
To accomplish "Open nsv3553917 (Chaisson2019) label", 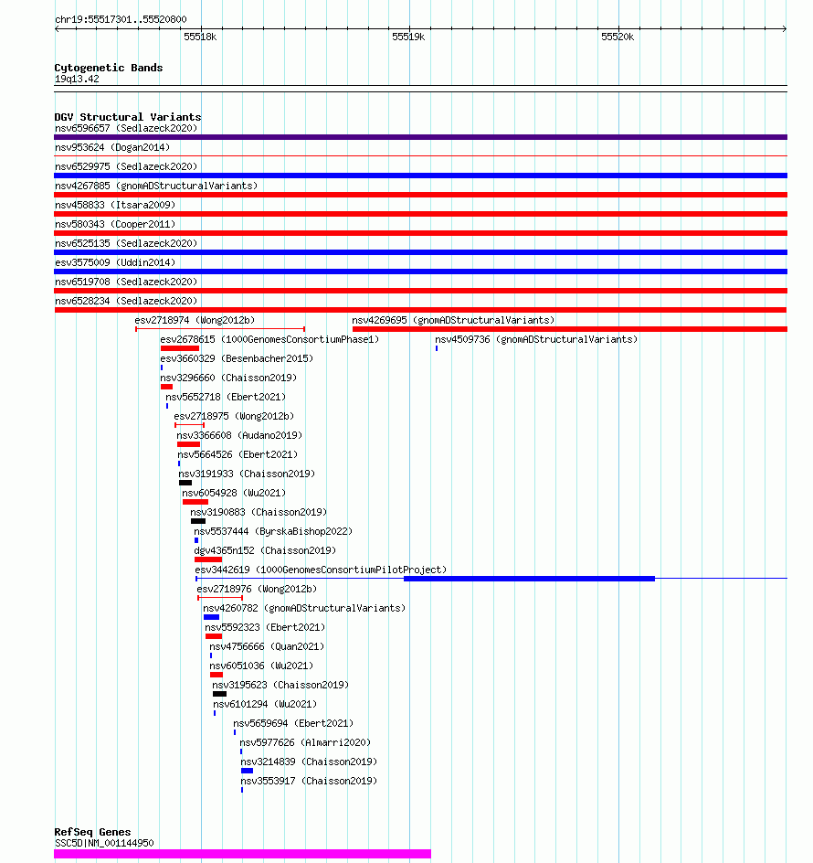I will pyautogui.click(x=309, y=782).
